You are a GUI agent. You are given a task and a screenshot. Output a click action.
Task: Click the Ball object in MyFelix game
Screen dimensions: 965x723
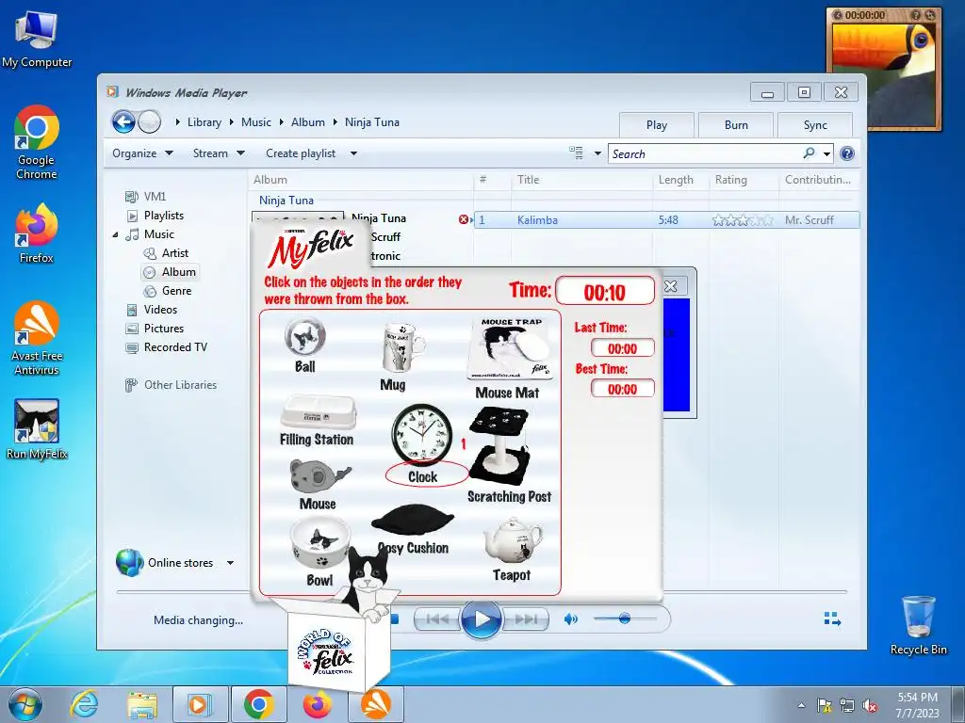(x=304, y=337)
